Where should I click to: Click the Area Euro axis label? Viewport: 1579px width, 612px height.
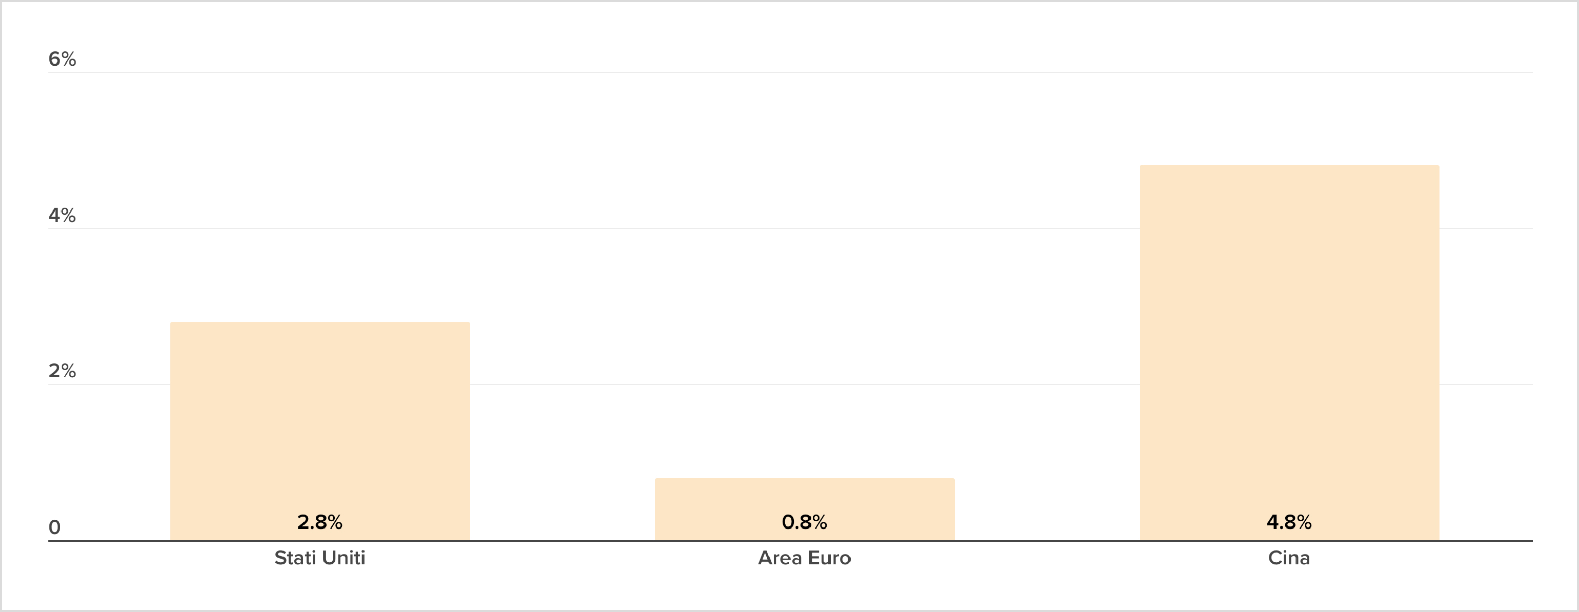click(804, 558)
